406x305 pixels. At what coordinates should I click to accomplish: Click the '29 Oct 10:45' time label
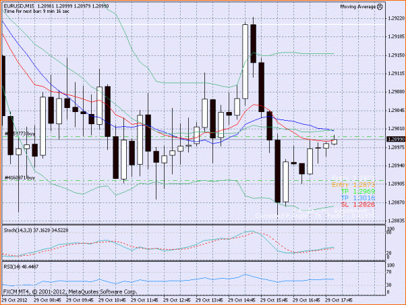pyautogui.click(x=112, y=300)
